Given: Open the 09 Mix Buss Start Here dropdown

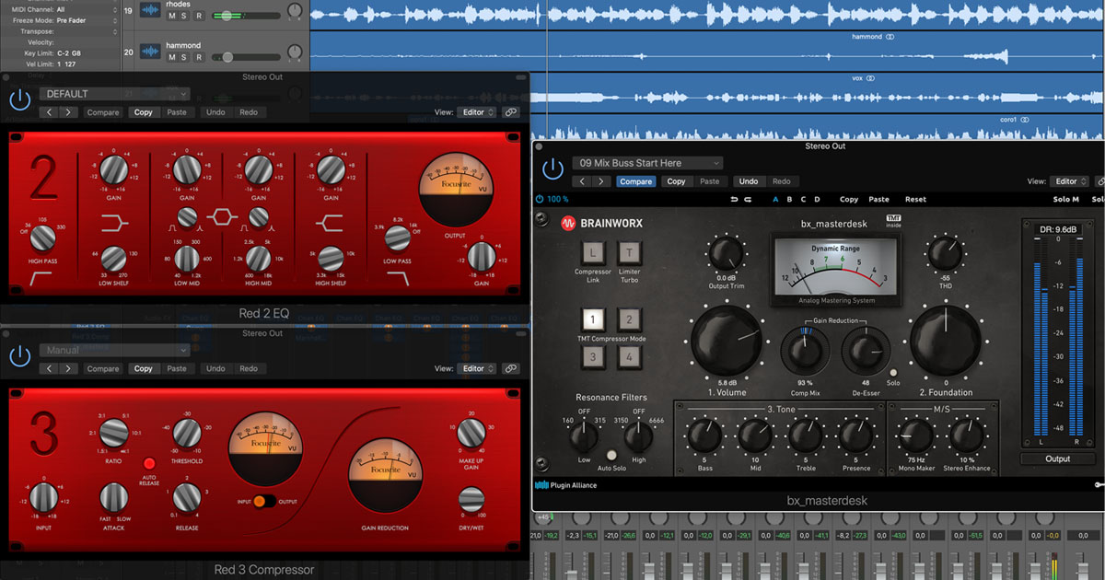Looking at the screenshot, I should (x=647, y=163).
